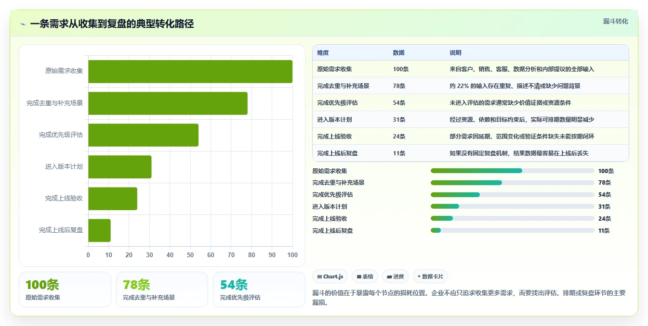Click the 54条 progress bar for 完成优先级评估
Image resolution: width=648 pixels, height=326 pixels.
[512, 195]
